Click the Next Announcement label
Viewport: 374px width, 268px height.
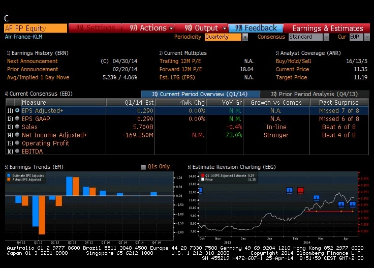[x=32, y=61]
